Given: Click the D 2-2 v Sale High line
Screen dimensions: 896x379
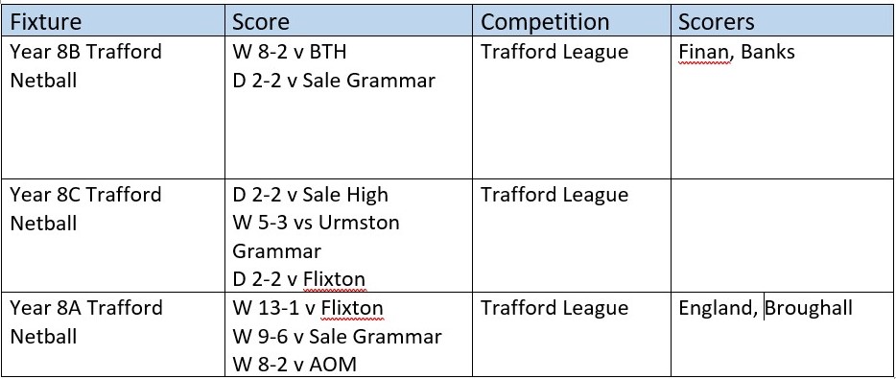Looking at the screenshot, I should (310, 195).
